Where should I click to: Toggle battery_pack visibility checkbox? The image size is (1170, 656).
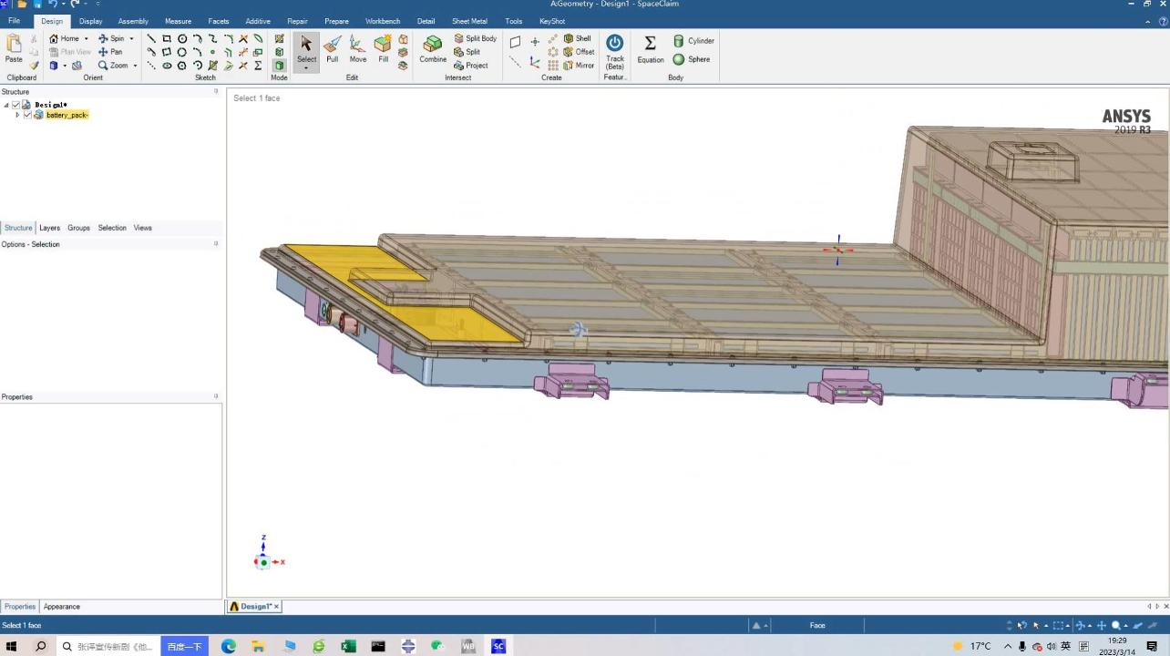(x=27, y=115)
